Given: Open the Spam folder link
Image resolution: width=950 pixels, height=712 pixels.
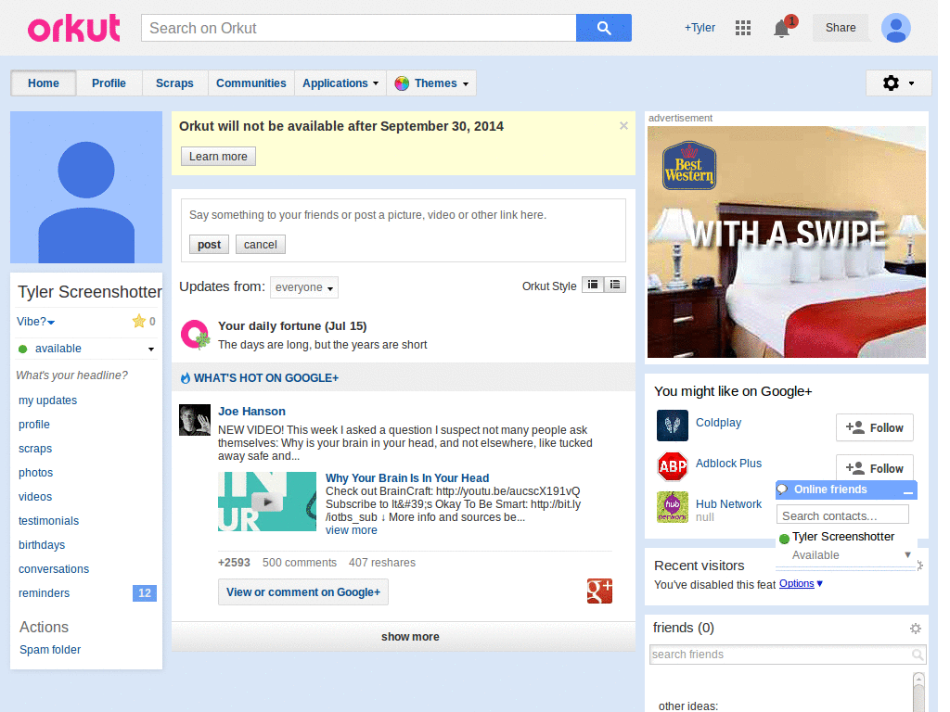Looking at the screenshot, I should [50, 650].
